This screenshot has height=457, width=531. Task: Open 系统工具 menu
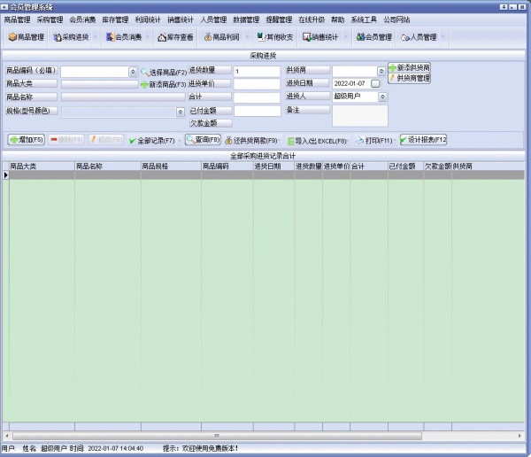[x=364, y=20]
